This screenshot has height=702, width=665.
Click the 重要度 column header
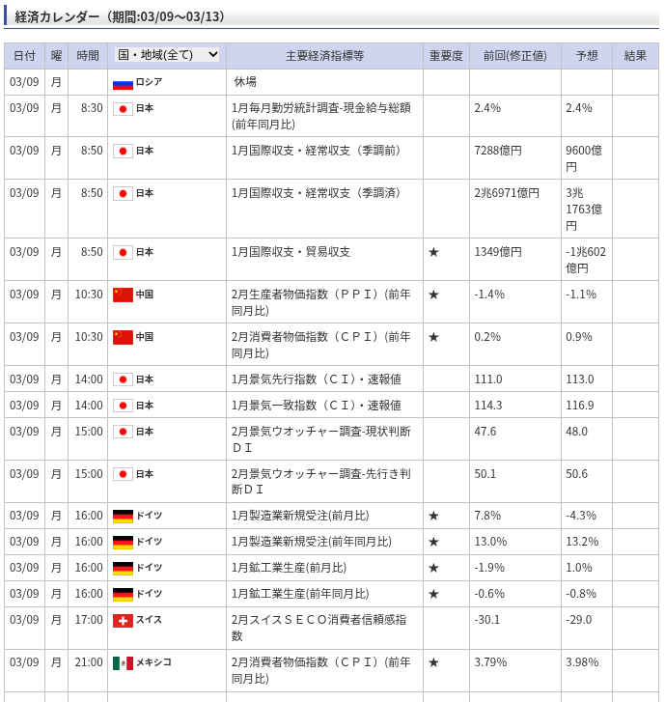tap(445, 56)
